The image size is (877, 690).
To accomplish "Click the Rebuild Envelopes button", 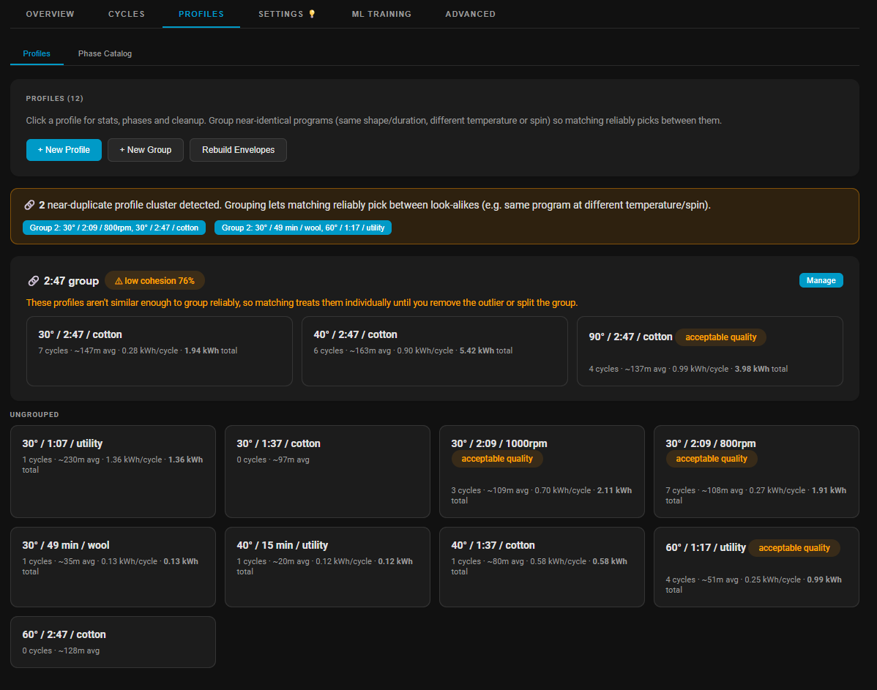I will pyautogui.click(x=238, y=150).
